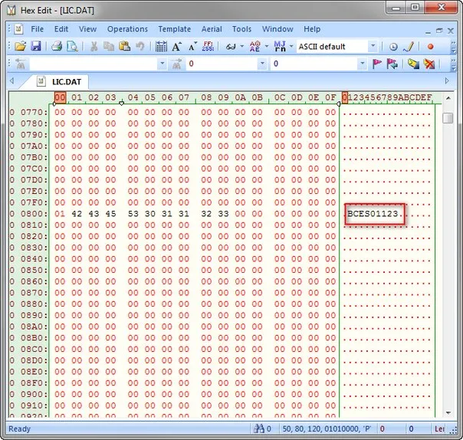Cut the selection with the scissors icon
The image size is (463, 440).
coord(94,46)
